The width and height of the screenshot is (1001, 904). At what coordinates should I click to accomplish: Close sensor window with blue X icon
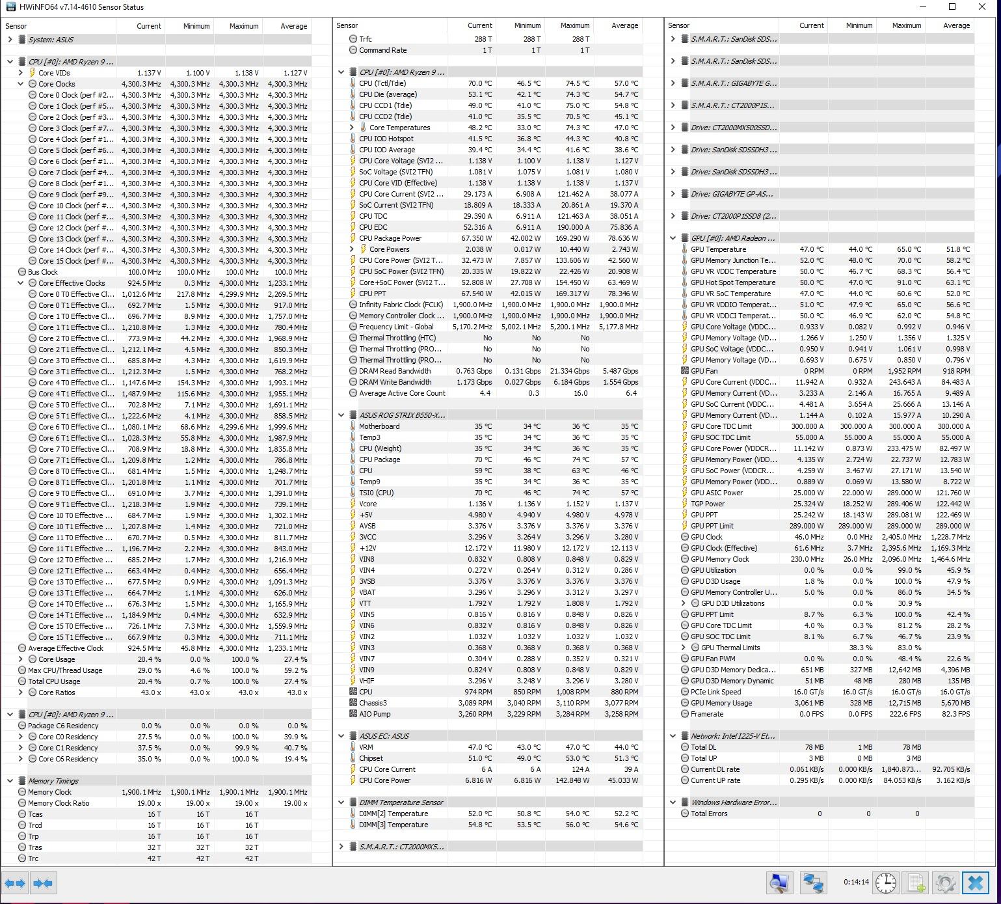[976, 883]
